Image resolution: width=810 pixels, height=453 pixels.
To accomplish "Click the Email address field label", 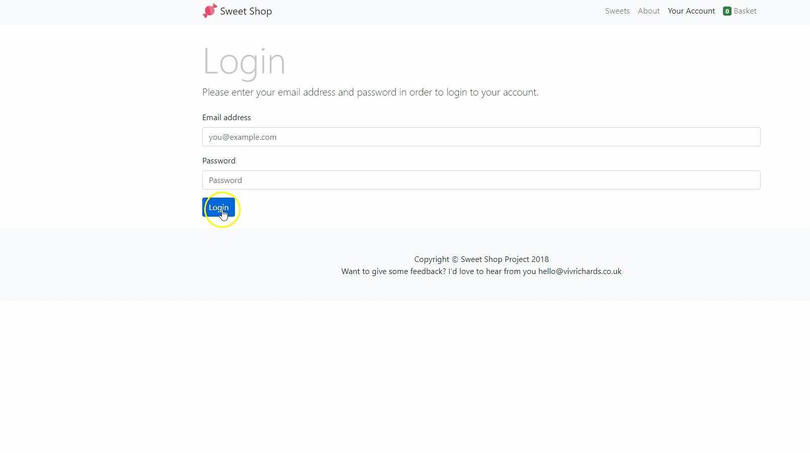I will click(x=226, y=117).
